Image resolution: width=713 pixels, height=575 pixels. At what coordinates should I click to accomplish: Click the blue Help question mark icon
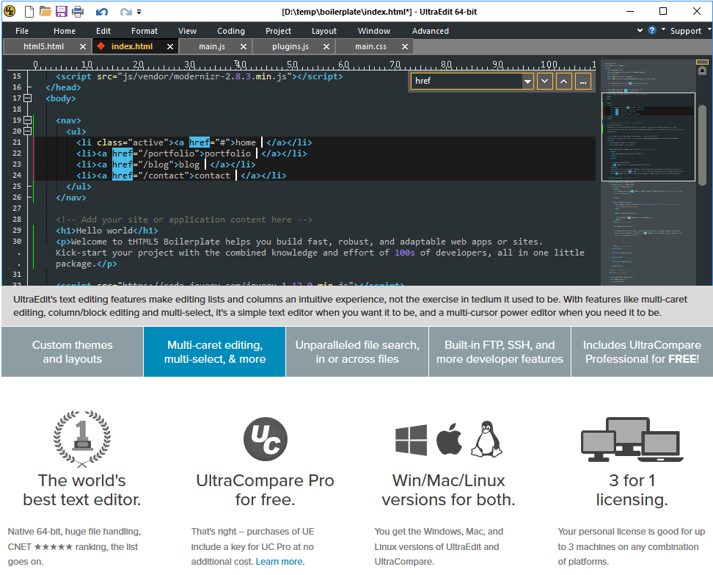[651, 30]
